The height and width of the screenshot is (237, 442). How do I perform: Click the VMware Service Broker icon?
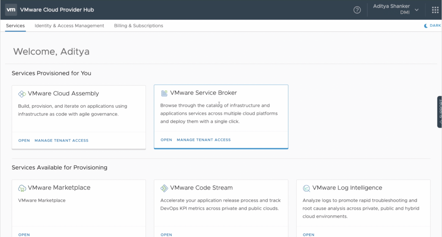[164, 93]
